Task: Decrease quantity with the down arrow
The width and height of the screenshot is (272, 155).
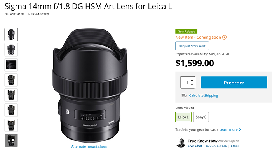Action: [192, 85]
